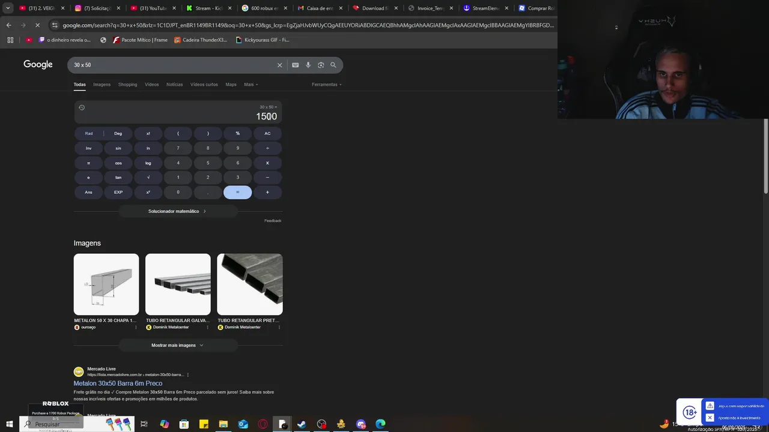The width and height of the screenshot is (769, 432).
Task: Click the calculator digit 7
Action: (x=178, y=148)
